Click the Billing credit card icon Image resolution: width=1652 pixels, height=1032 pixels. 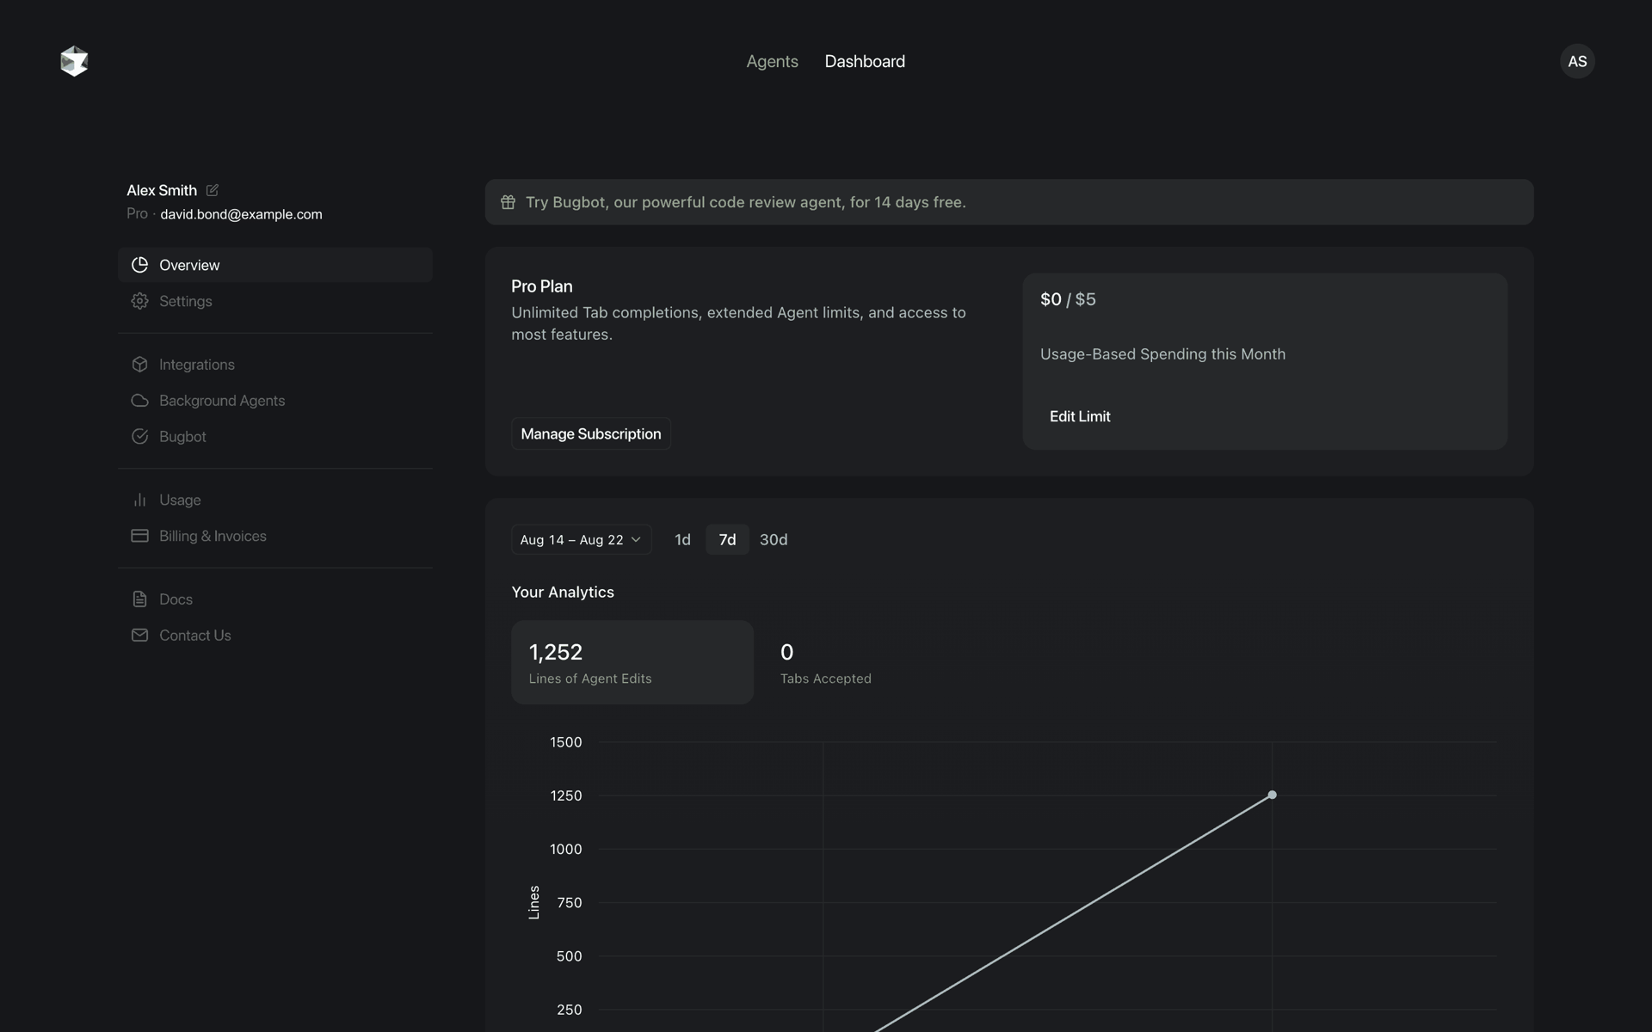(139, 536)
